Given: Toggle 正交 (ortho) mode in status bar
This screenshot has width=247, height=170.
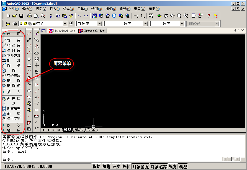Looking at the screenshot, I should (116, 166).
